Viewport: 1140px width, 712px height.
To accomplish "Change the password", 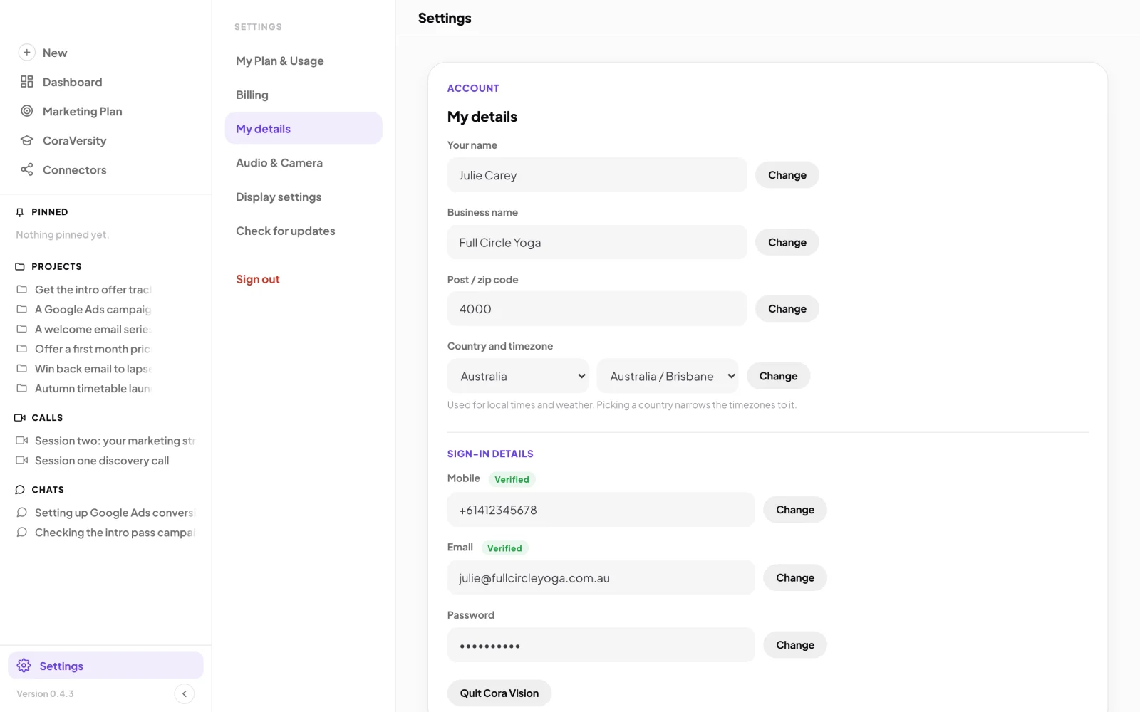I will coord(795,645).
